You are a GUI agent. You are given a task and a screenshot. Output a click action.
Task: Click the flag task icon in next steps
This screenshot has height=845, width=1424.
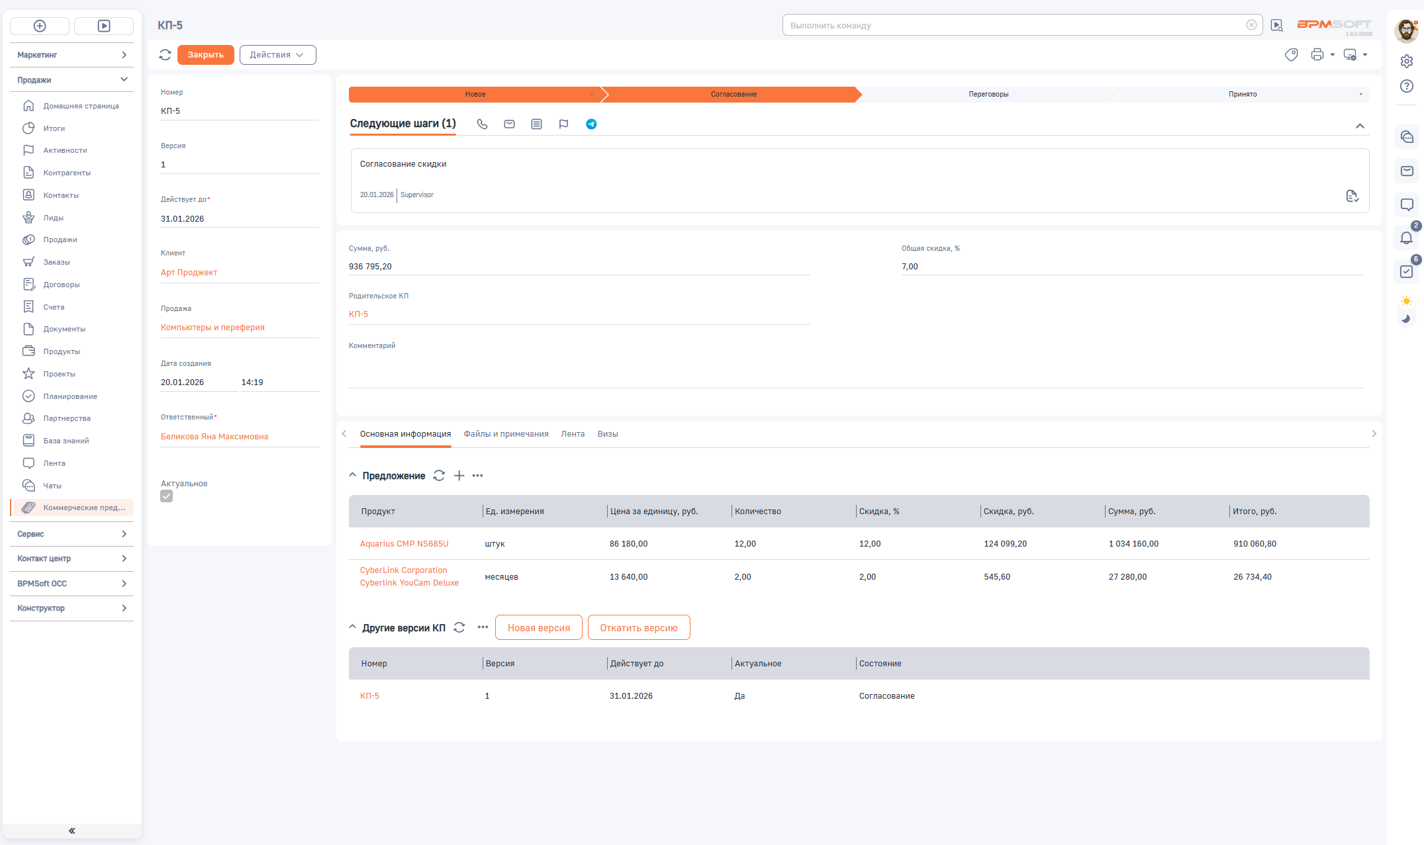563,124
